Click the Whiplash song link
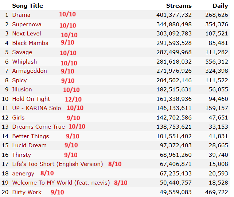The height and width of the screenshot is (197, 234). tap(24, 62)
